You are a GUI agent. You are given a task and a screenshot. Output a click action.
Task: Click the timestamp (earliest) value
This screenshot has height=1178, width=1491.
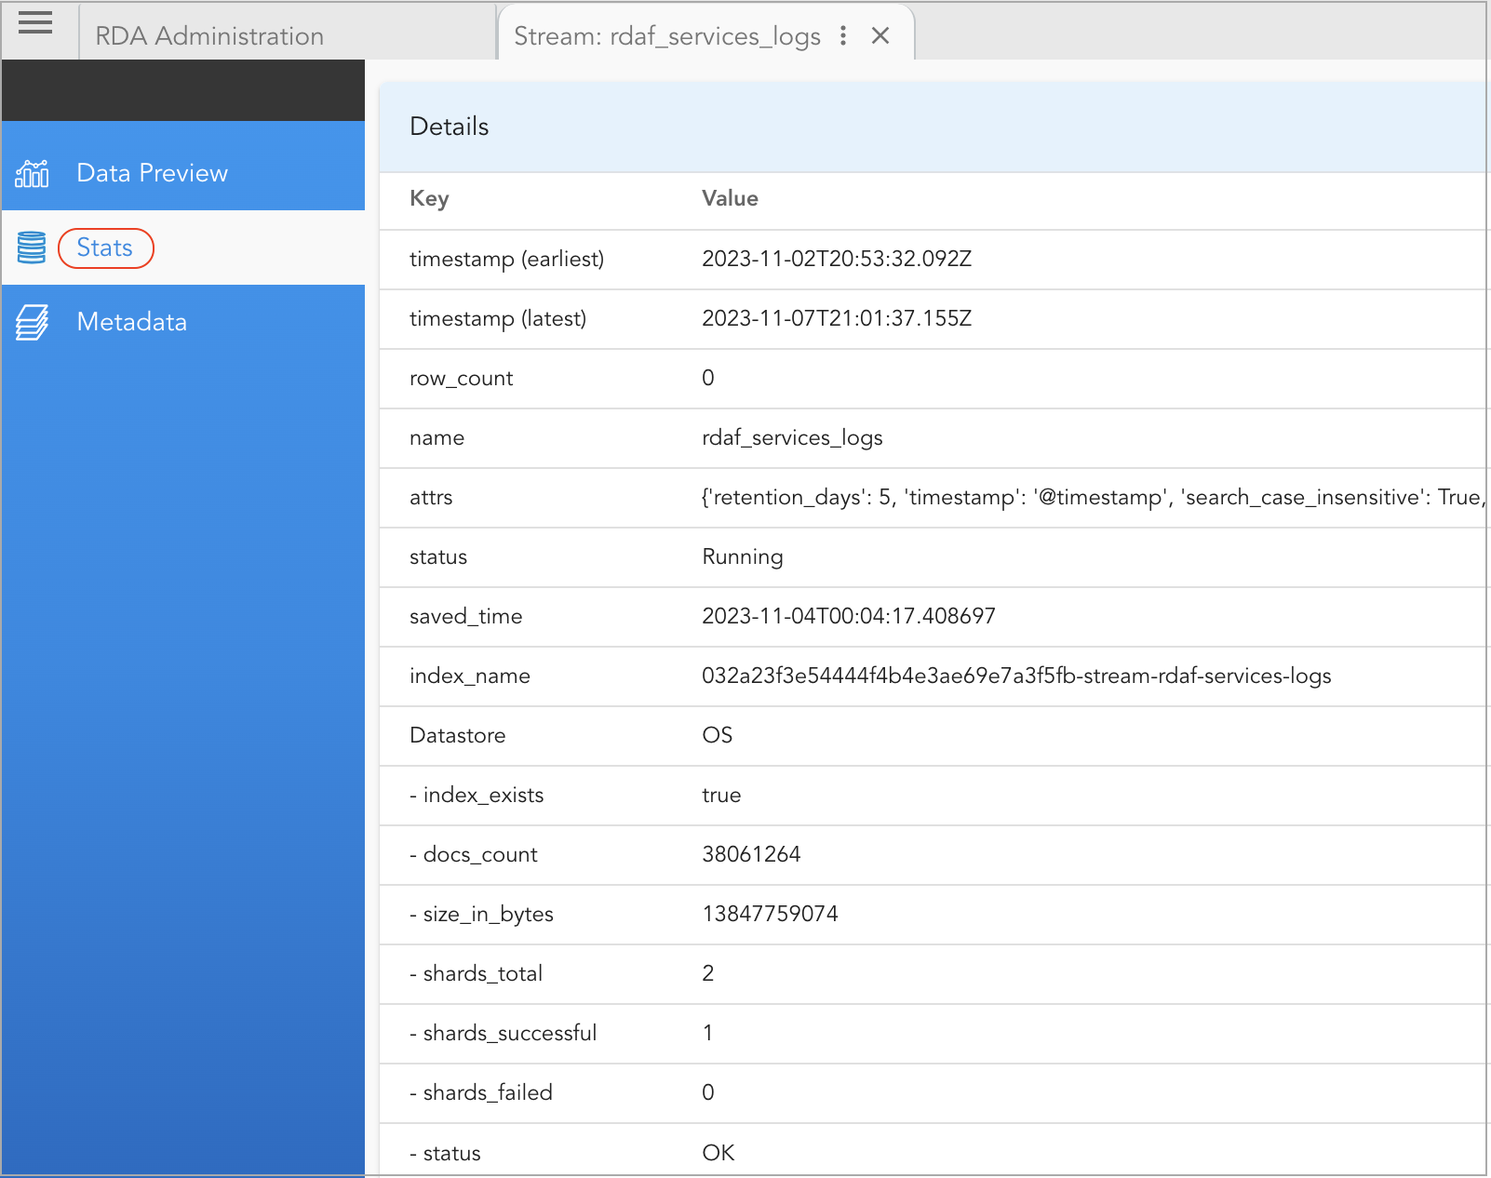pos(837,259)
